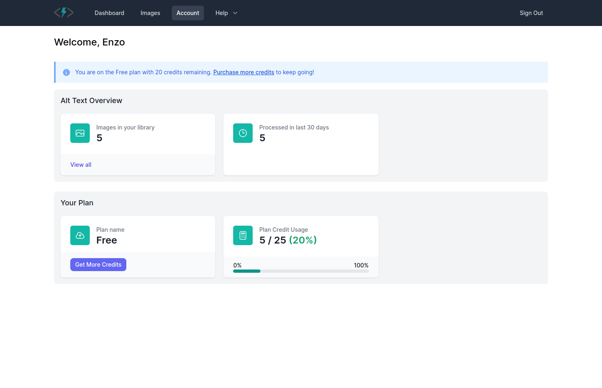602x388 pixels.
Task: Click the 'Plan name' label
Action: click(110, 230)
